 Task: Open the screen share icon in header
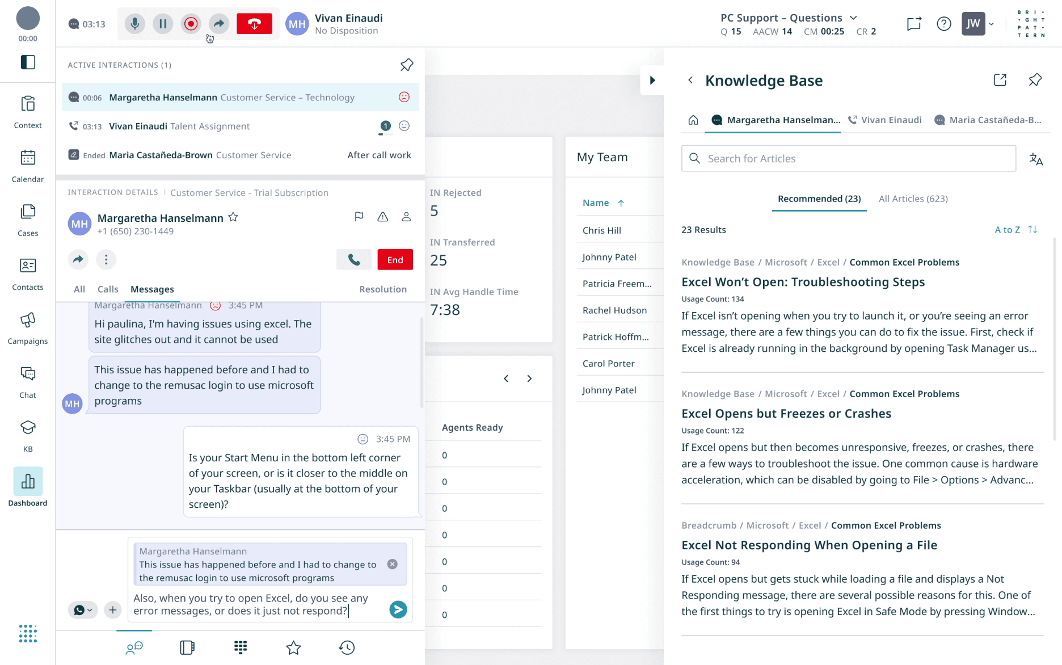pyautogui.click(x=914, y=24)
